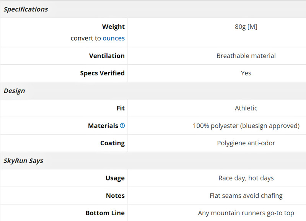
Task: Click the Yes value for Specs Verified
Action: click(246, 73)
